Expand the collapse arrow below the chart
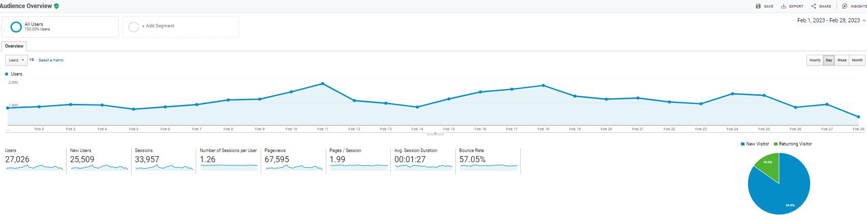 coord(435,133)
